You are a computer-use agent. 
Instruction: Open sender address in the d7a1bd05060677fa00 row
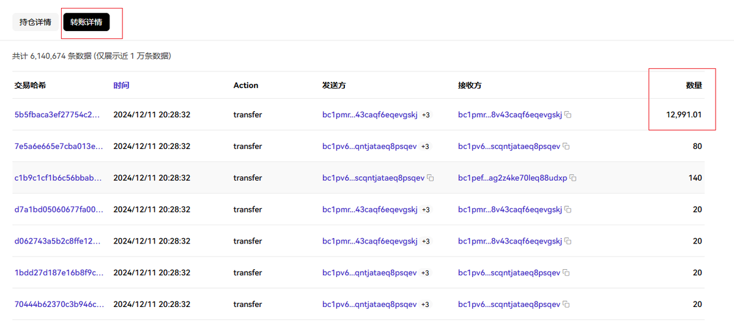369,210
